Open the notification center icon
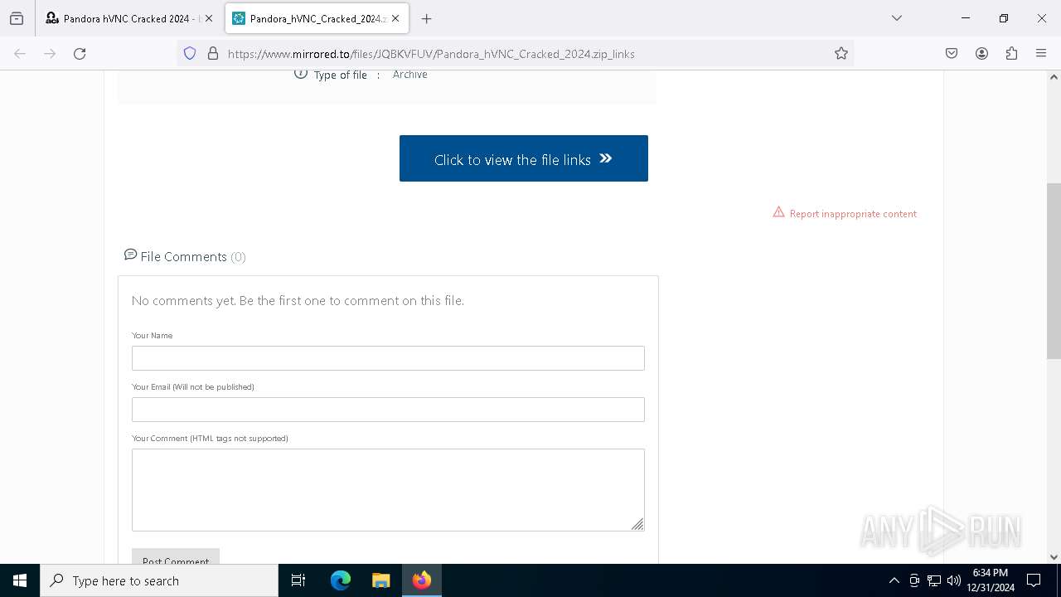The height and width of the screenshot is (597, 1061). tap(1034, 580)
